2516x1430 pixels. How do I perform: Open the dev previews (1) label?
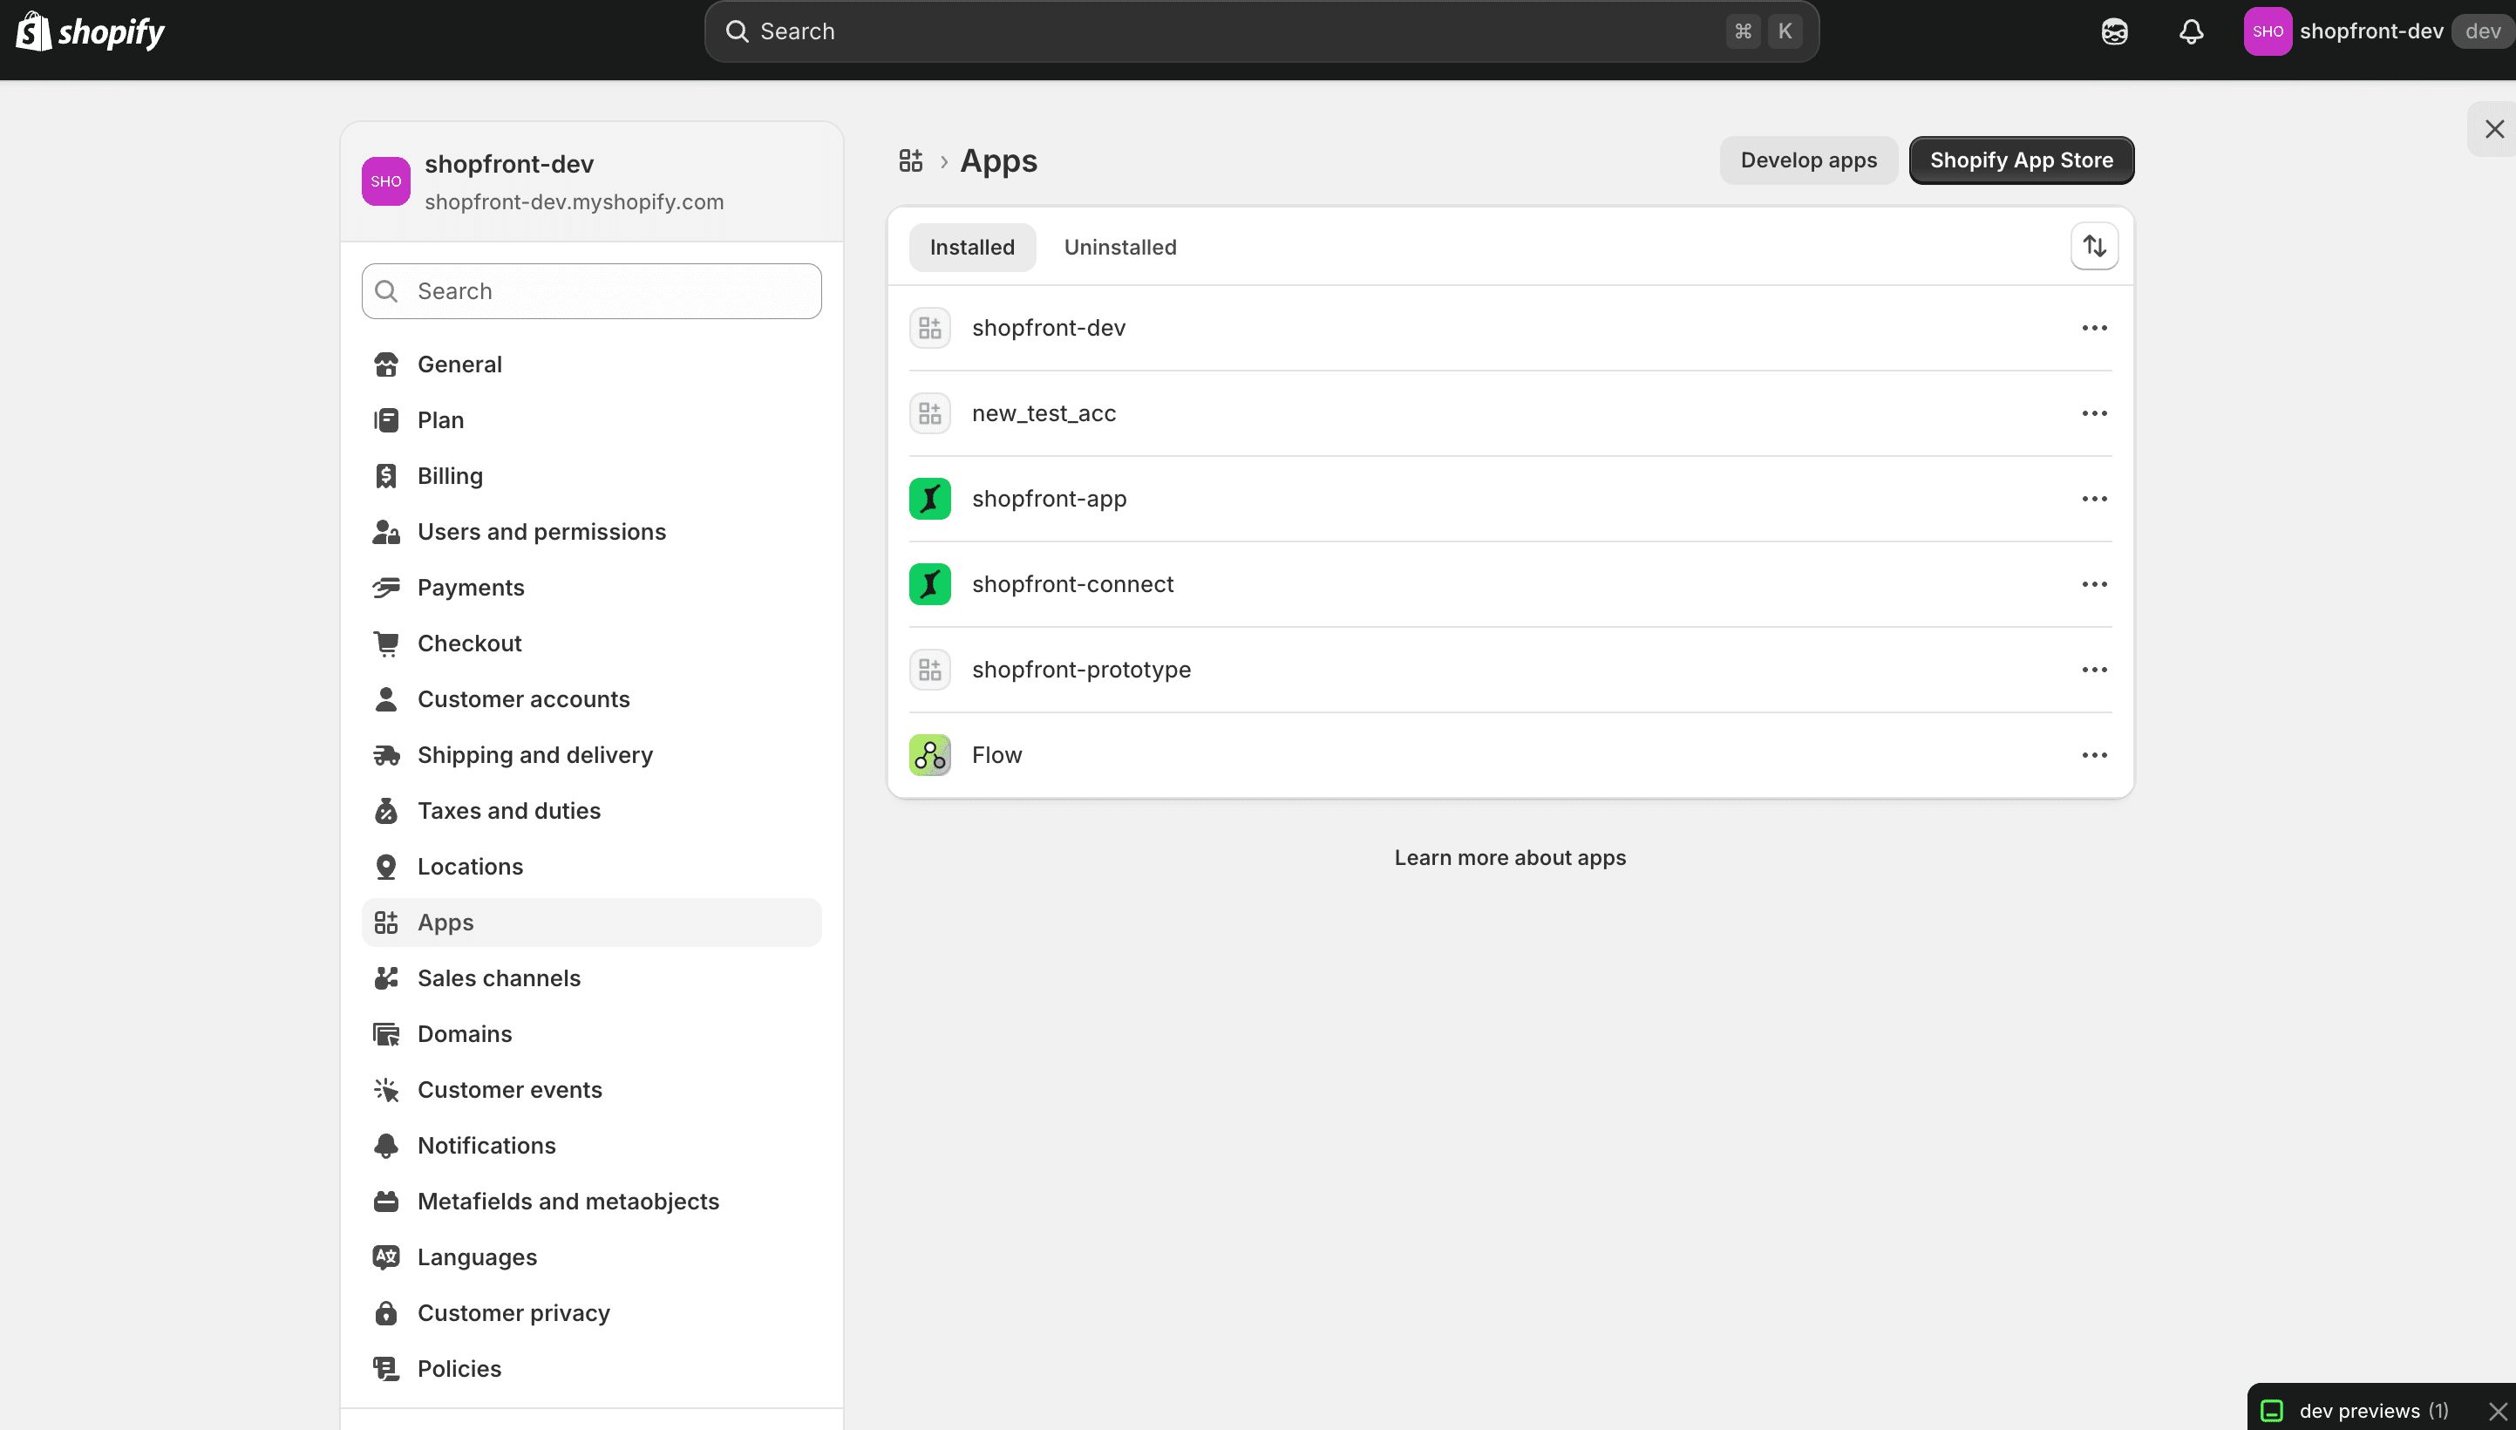(2374, 1412)
